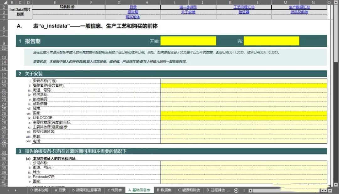Click the yellow 开始 report date input cell
Viewport: 339px width, 194px height.
(188, 41)
